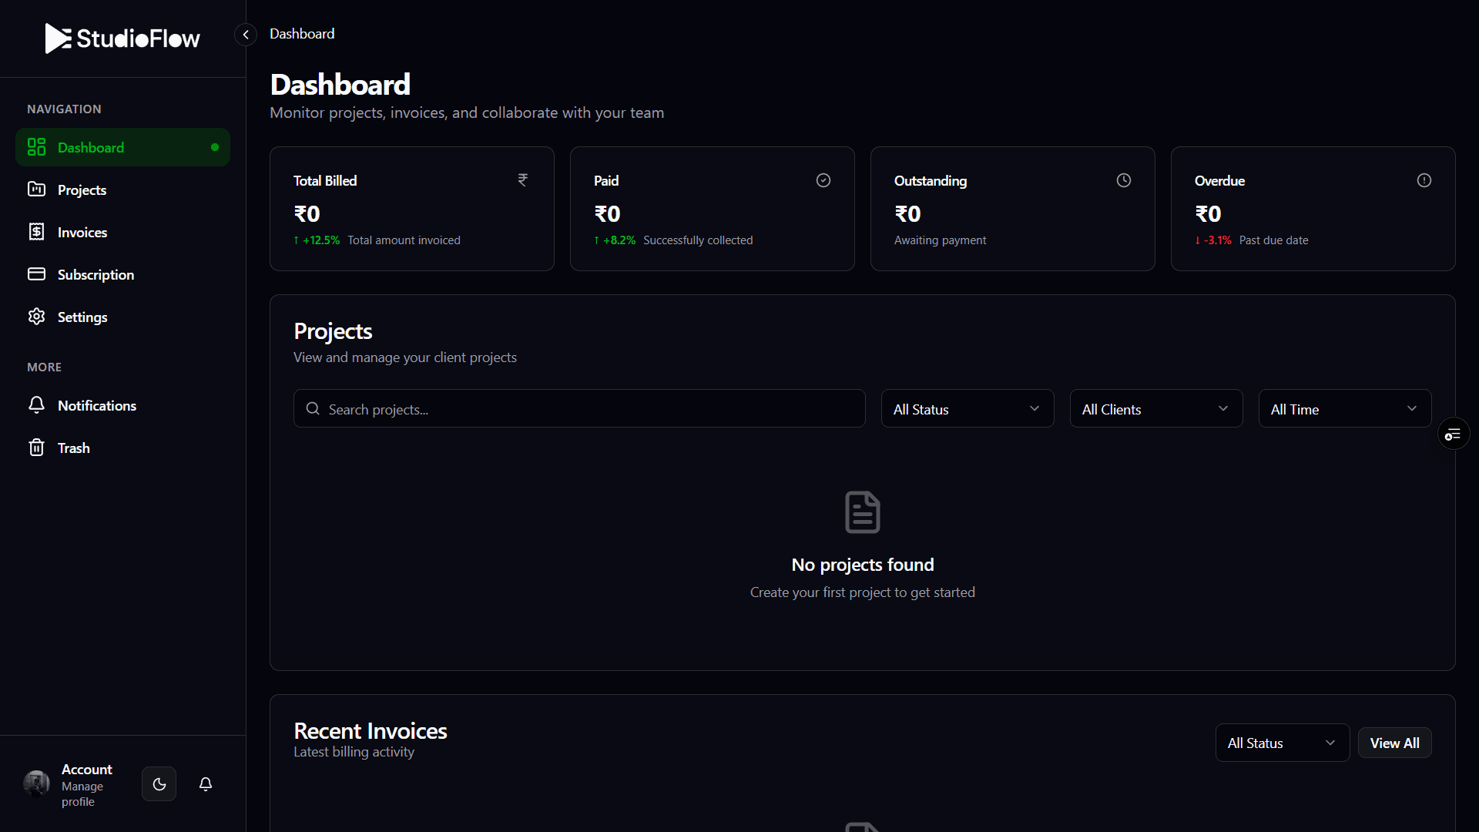This screenshot has width=1479, height=832.
Task: Click the Search projects input field
Action: click(579, 408)
